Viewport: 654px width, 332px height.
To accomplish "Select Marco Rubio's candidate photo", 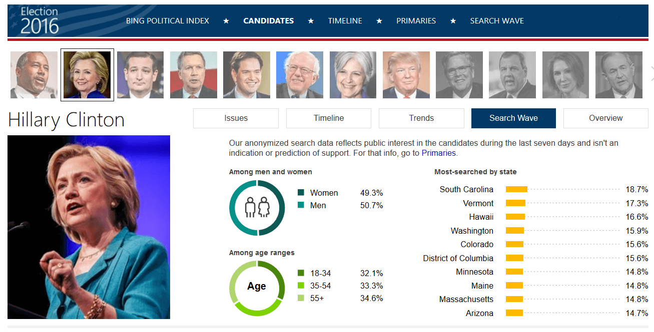I will 247,74.
